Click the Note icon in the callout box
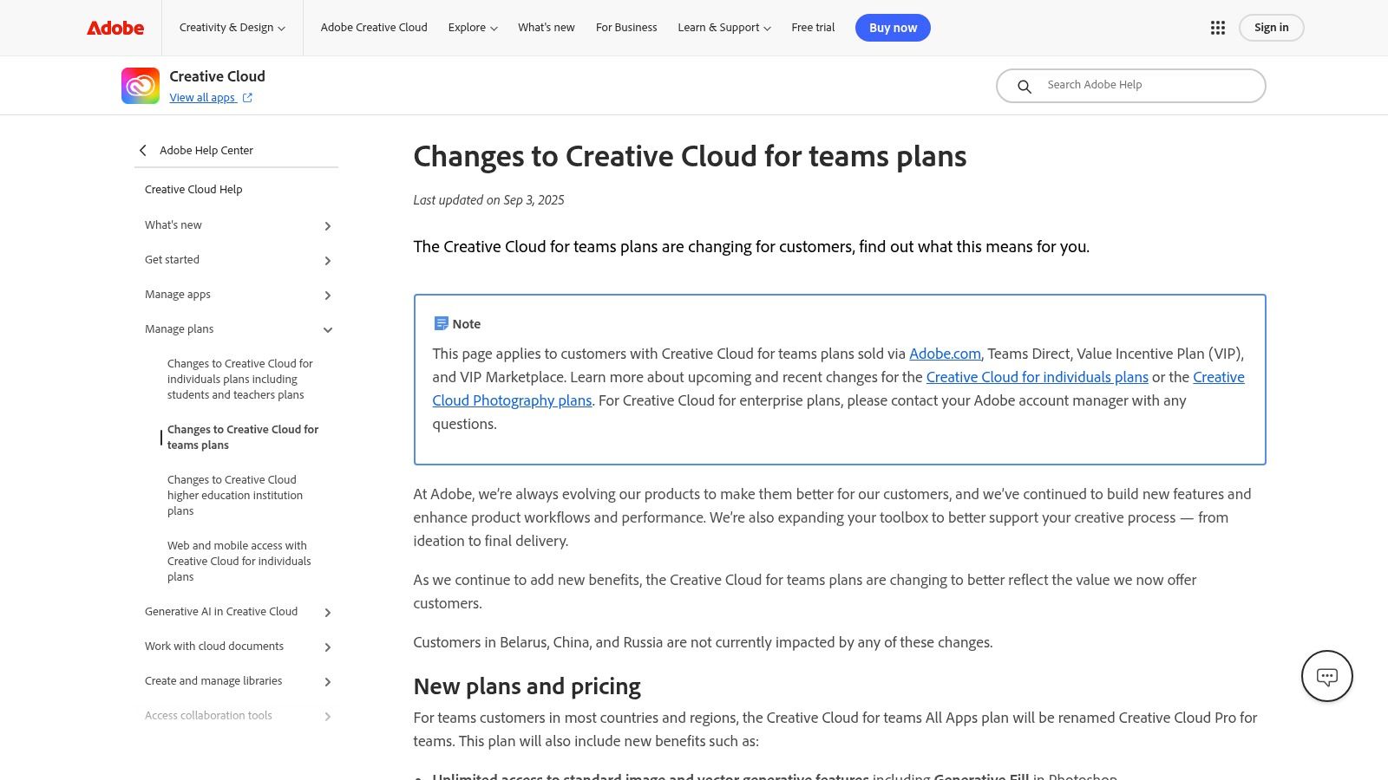This screenshot has height=780, width=1388. 441,323
